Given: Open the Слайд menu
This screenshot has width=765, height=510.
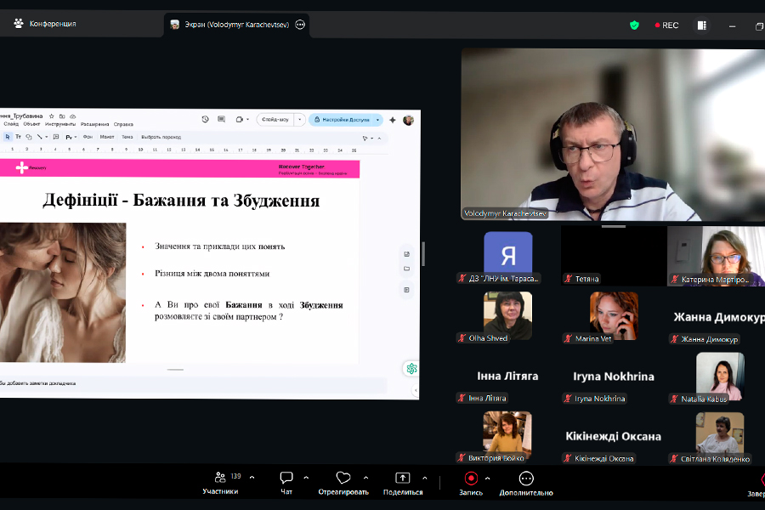Looking at the screenshot, I should [11, 124].
